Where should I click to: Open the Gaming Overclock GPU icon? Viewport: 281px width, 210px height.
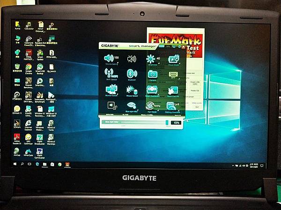[172, 107]
